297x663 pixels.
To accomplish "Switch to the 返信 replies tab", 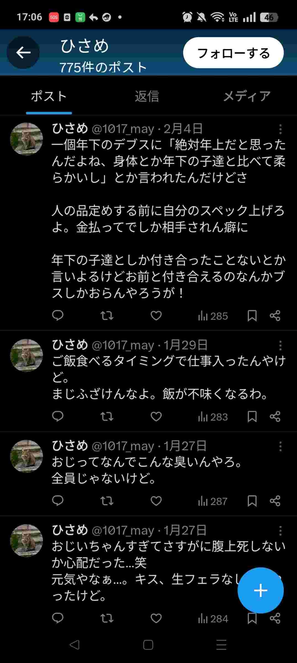I will click(x=147, y=96).
